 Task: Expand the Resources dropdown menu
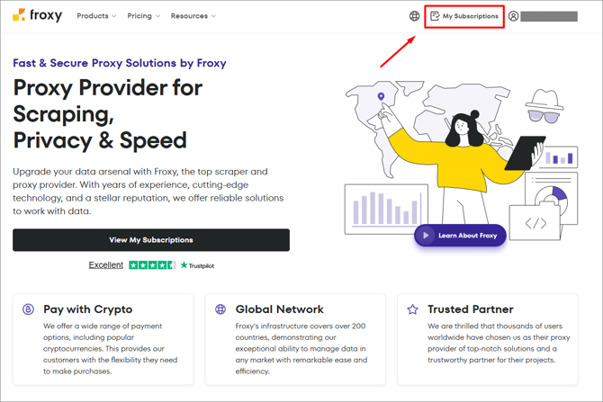pos(193,16)
